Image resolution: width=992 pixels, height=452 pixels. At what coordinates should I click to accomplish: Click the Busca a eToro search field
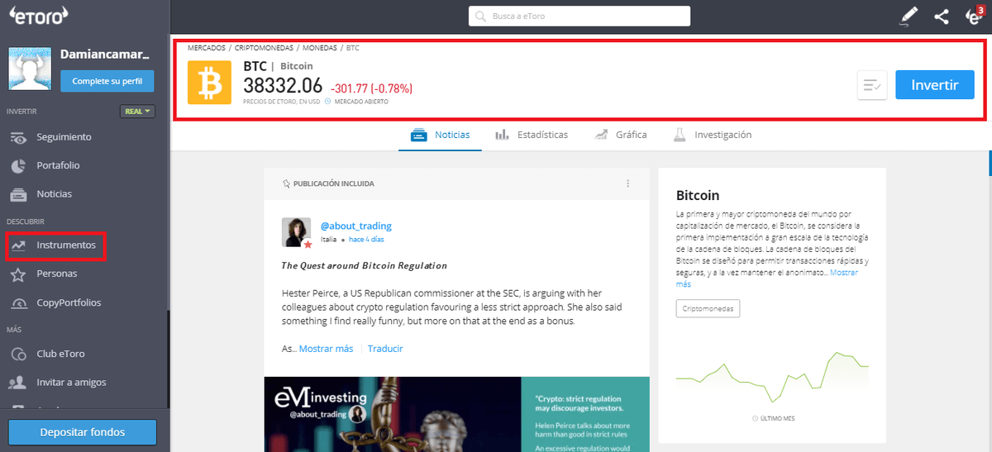[x=579, y=16]
